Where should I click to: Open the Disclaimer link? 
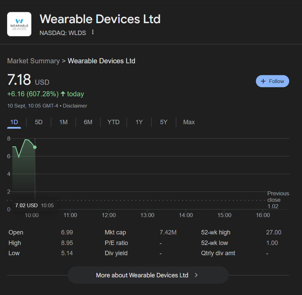point(75,106)
